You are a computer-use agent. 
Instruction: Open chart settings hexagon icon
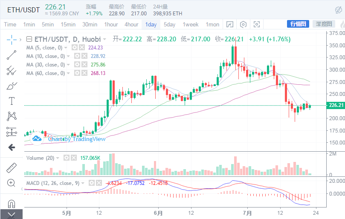click(x=243, y=24)
